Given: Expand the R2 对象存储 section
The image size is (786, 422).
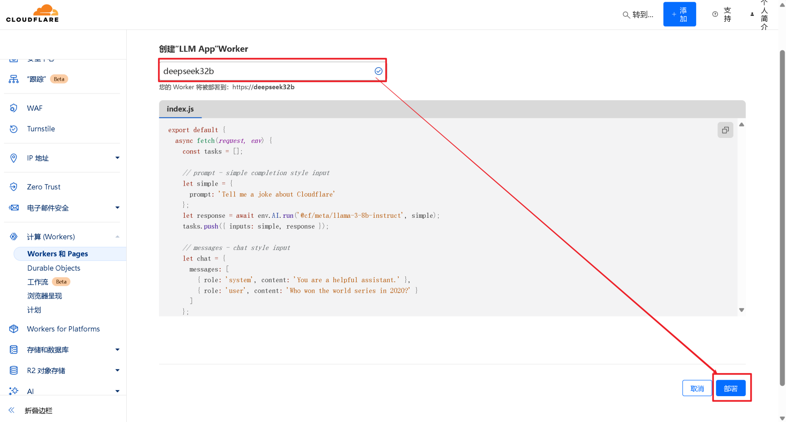Looking at the screenshot, I should tap(117, 370).
